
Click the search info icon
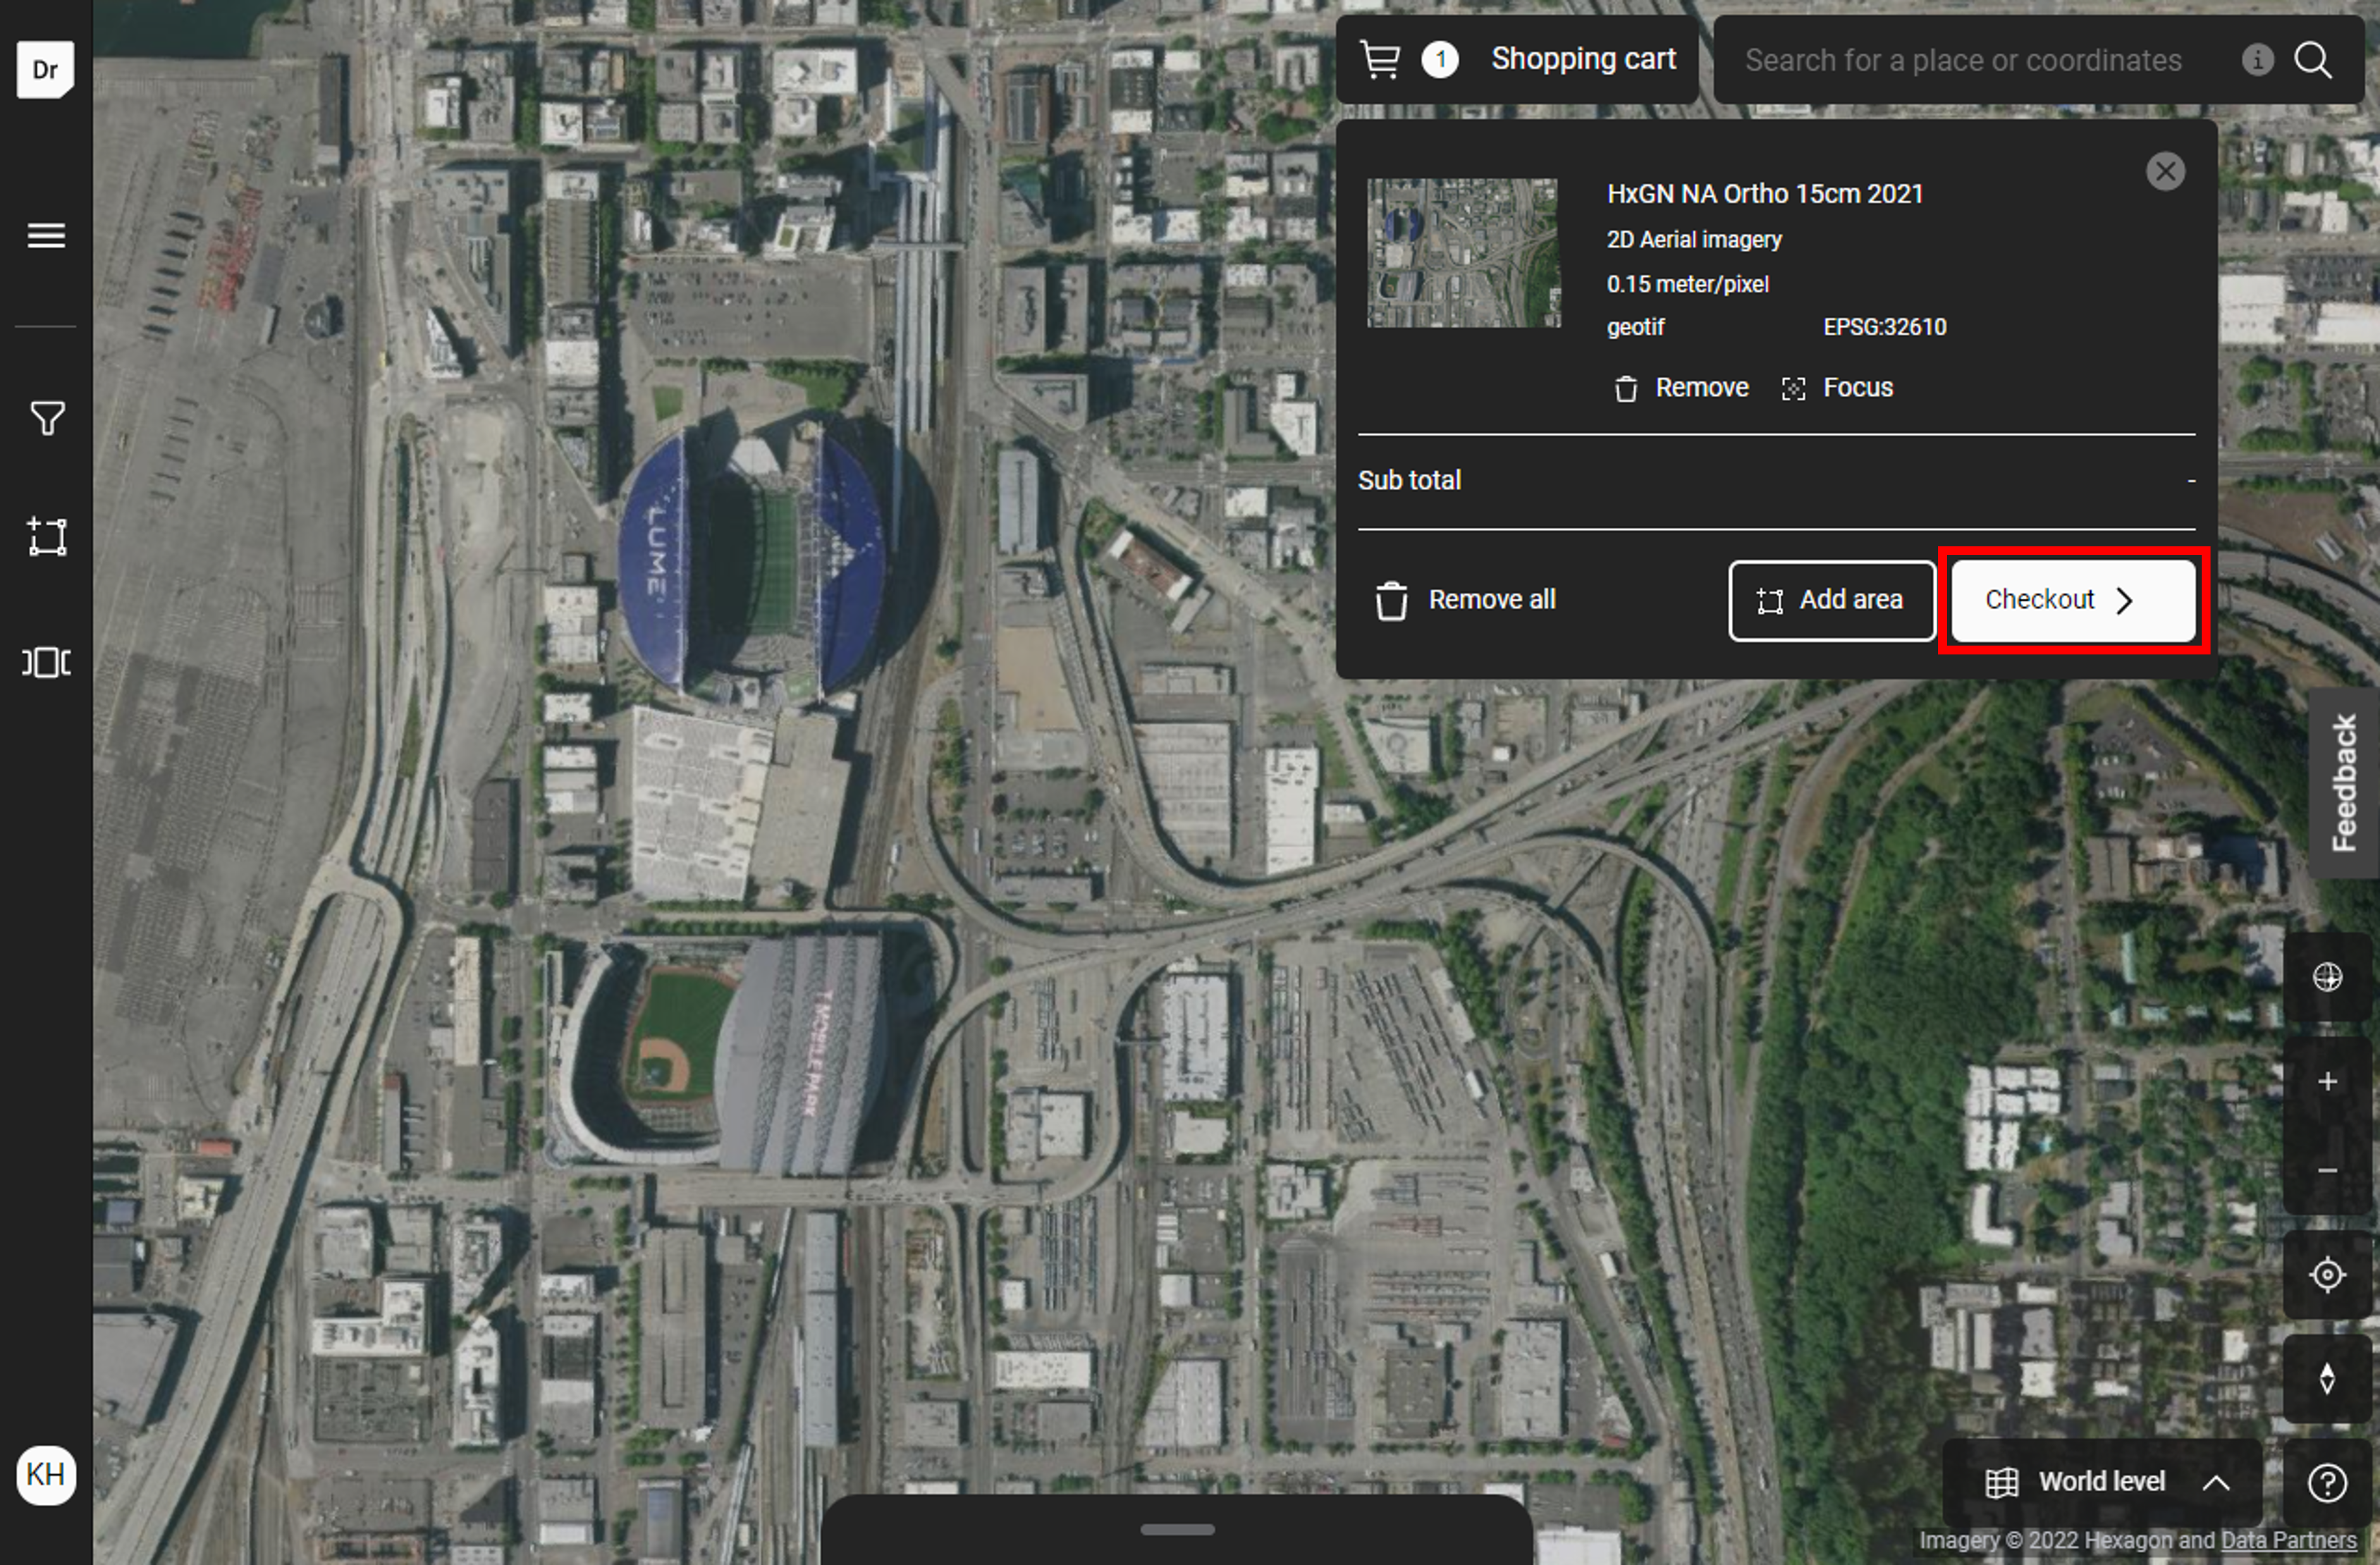point(2257,60)
